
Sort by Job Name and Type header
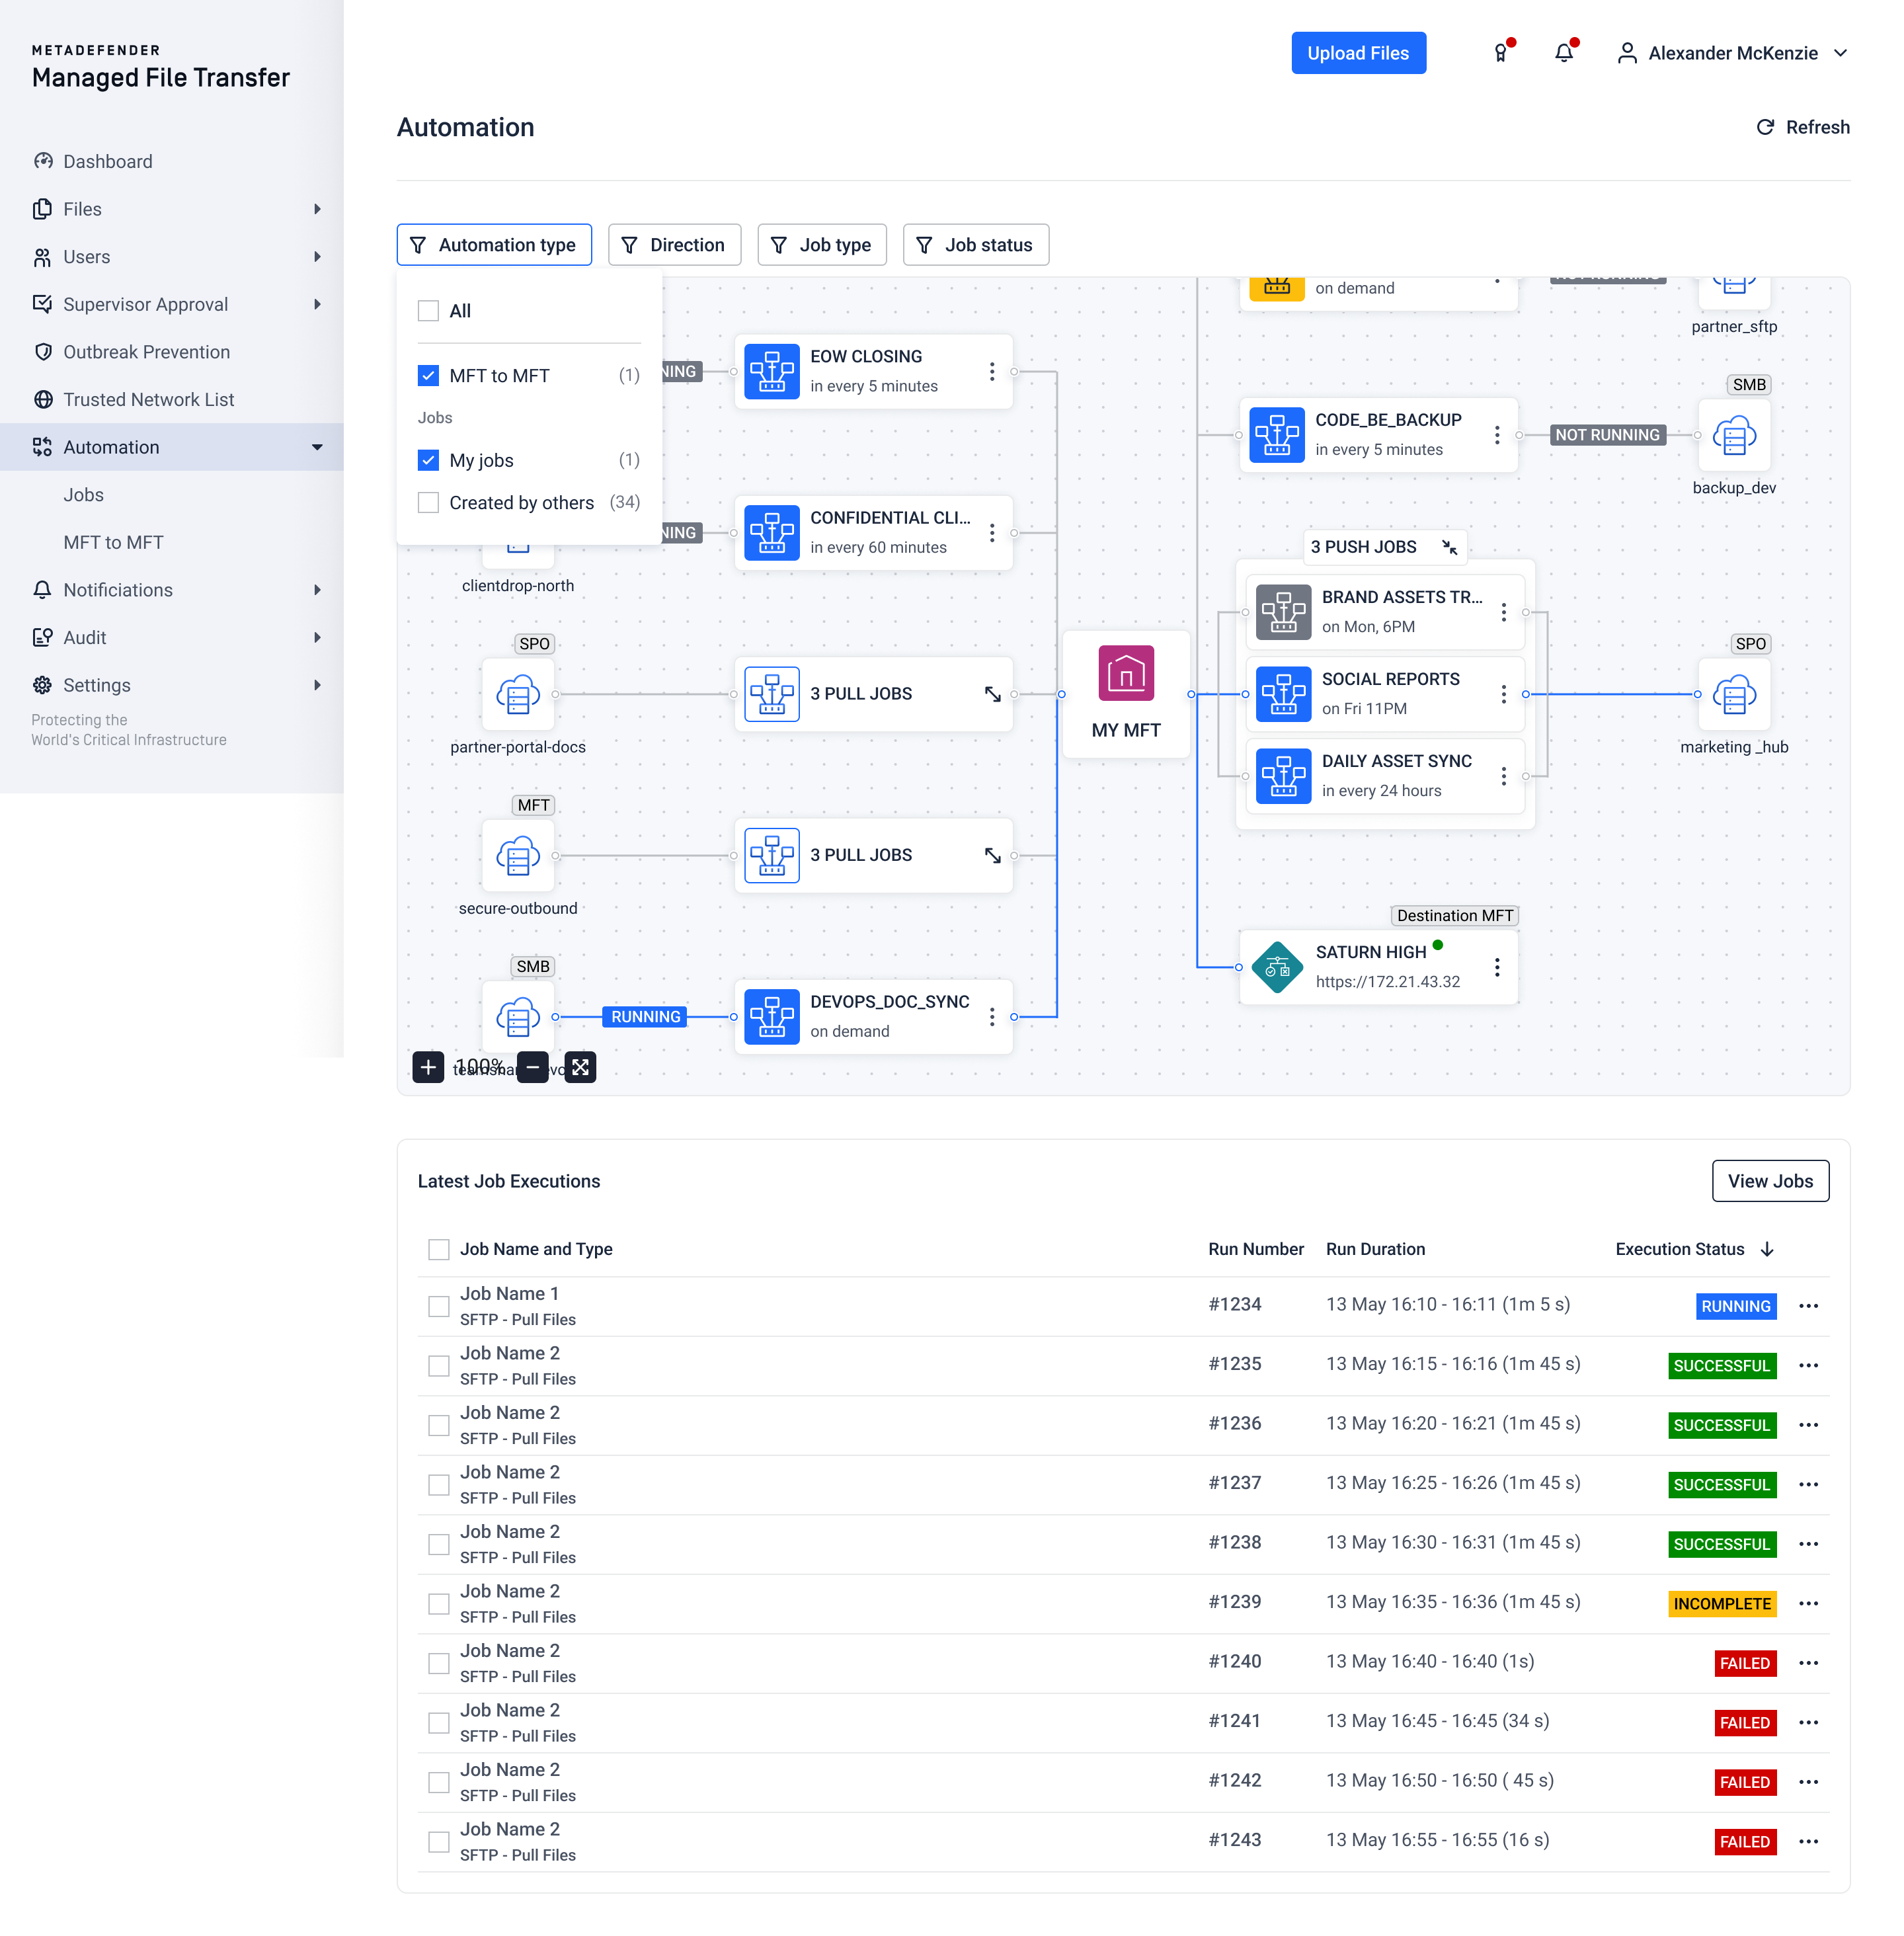point(536,1249)
